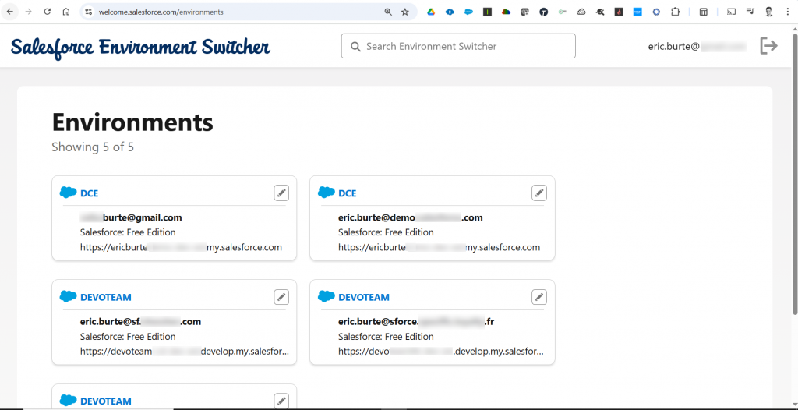This screenshot has height=410, width=798.
Task: Bookmark this page with the star
Action: [405, 12]
